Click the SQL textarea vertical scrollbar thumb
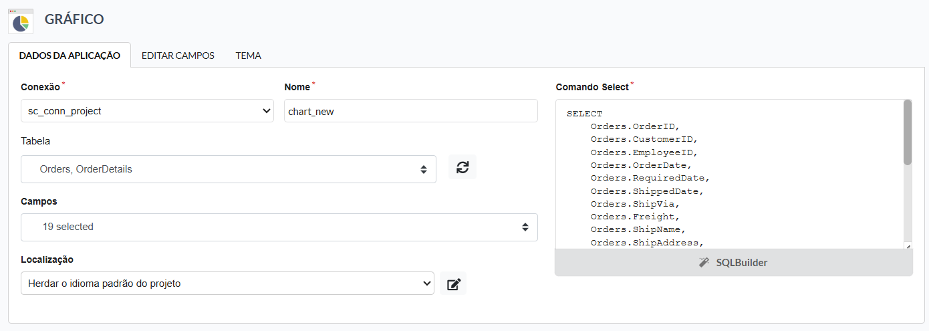 (908, 132)
